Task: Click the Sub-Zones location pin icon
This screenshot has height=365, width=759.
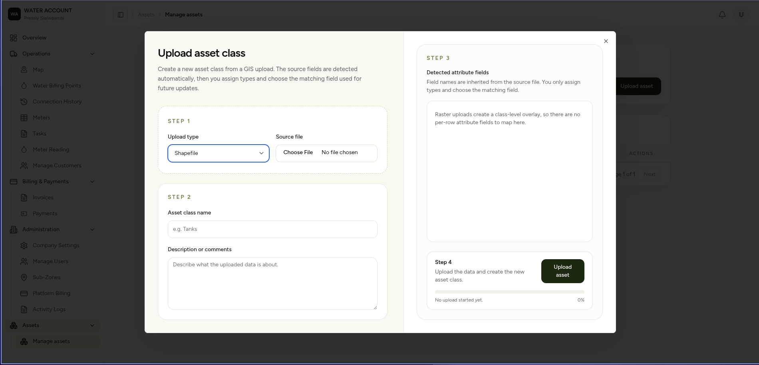Action: [24, 277]
